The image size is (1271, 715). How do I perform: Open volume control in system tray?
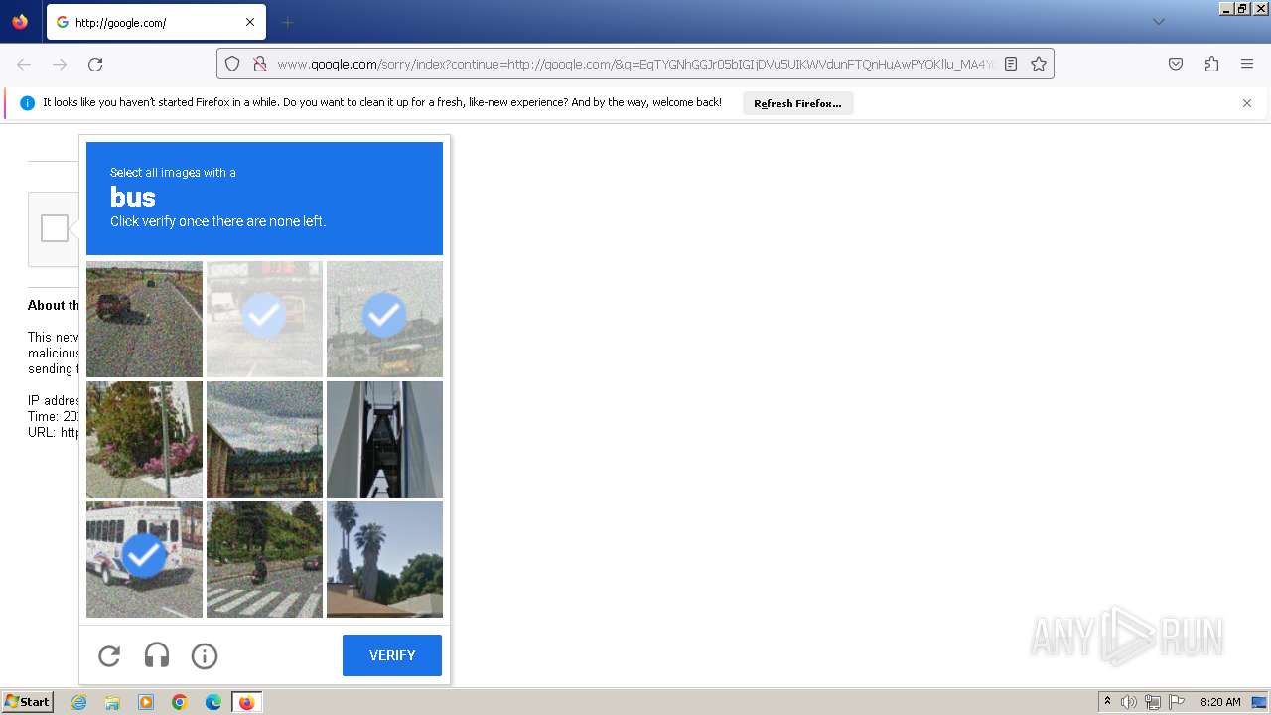point(1129,702)
